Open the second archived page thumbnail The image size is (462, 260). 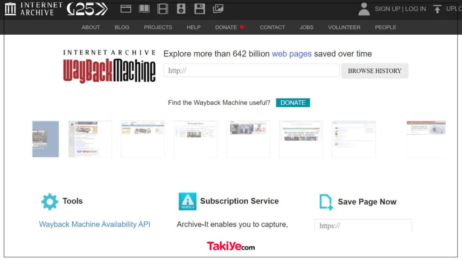[90, 139]
